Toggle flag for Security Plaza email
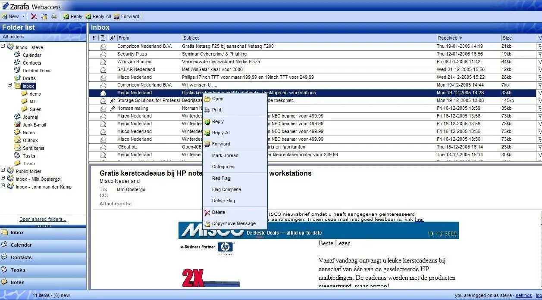The width and height of the screenshot is (542, 300). coord(539,54)
